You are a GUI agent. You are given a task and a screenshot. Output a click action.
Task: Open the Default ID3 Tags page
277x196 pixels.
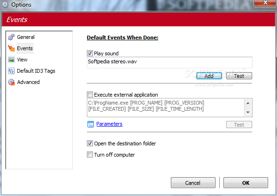(36, 71)
